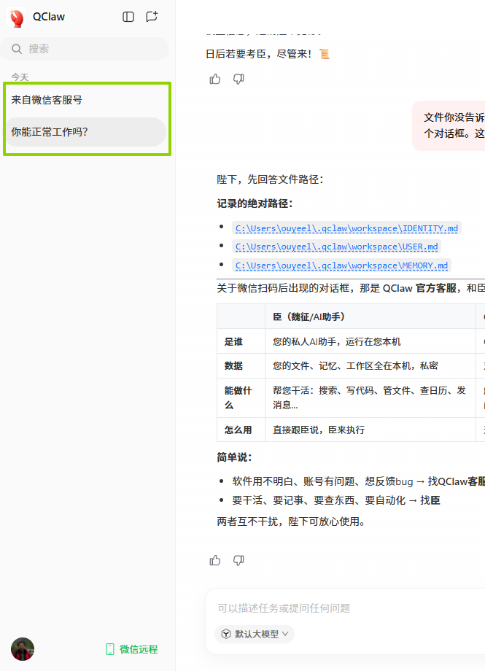Open conversation 来自微信客服号
485x671 pixels.
(85, 100)
